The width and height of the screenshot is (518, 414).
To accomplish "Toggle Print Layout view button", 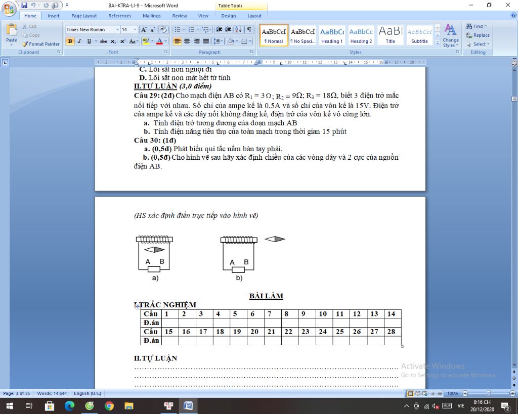I will (x=410, y=393).
